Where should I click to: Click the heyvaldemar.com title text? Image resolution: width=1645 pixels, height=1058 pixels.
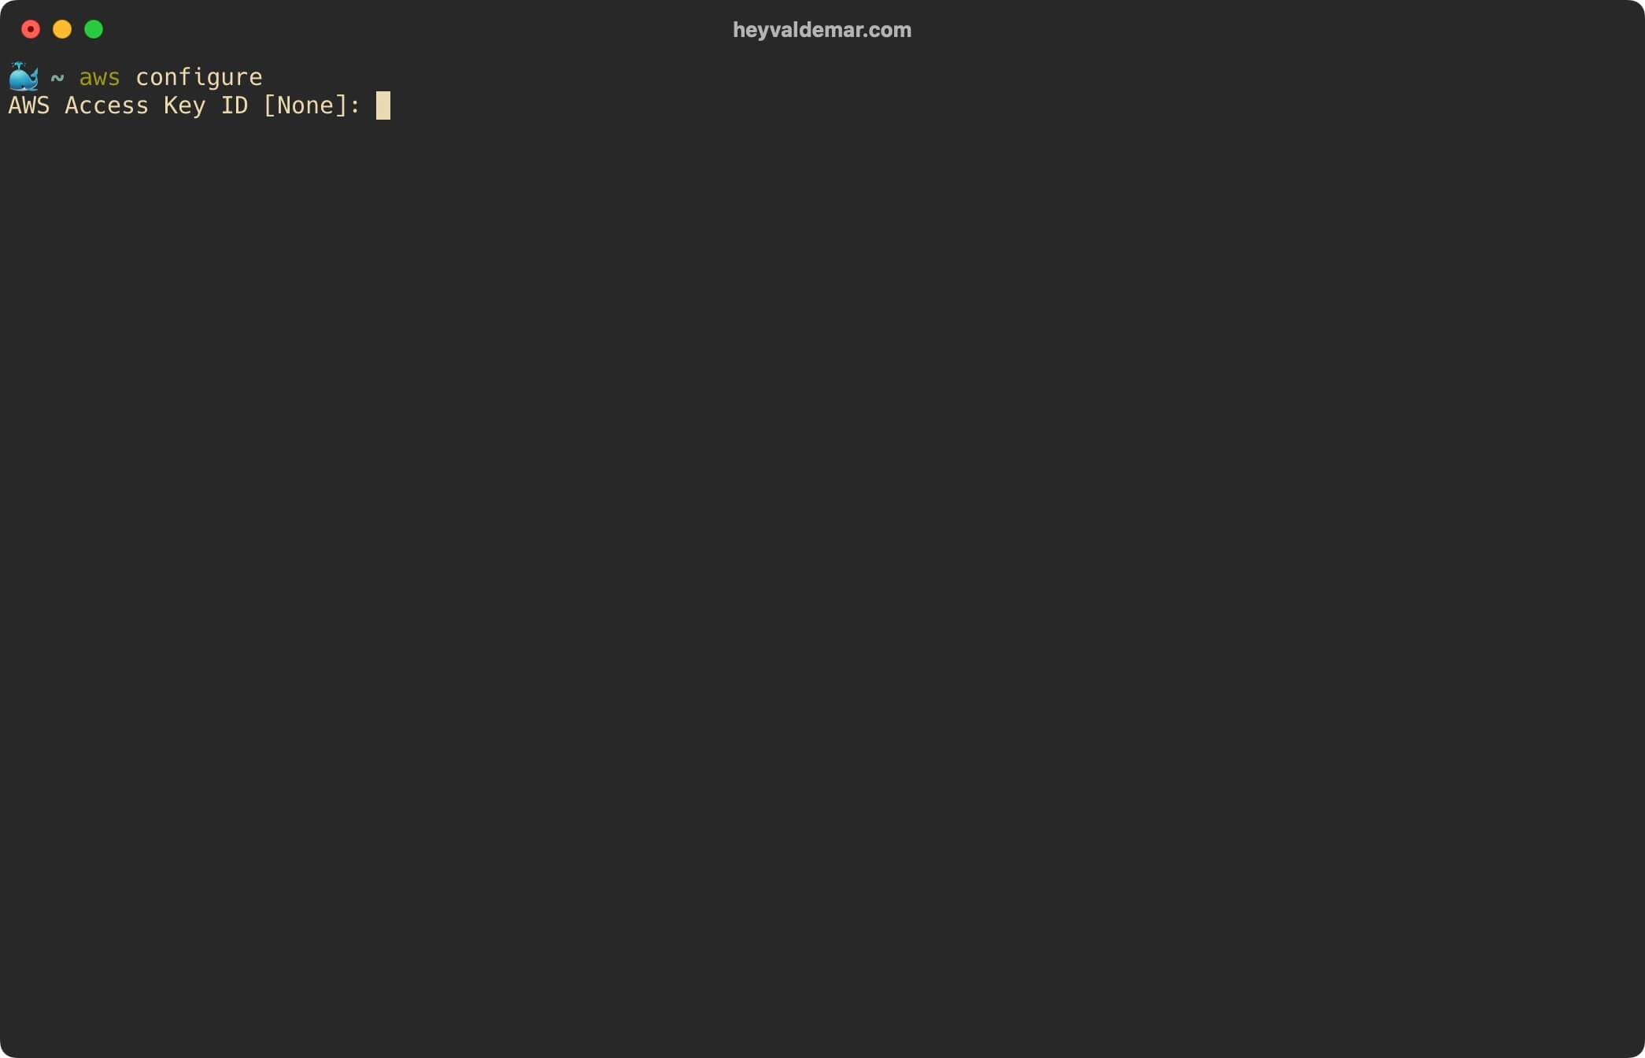pos(823,29)
